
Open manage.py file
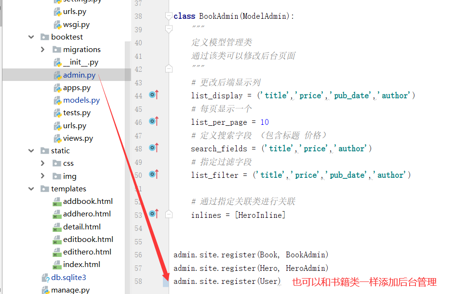70,290
